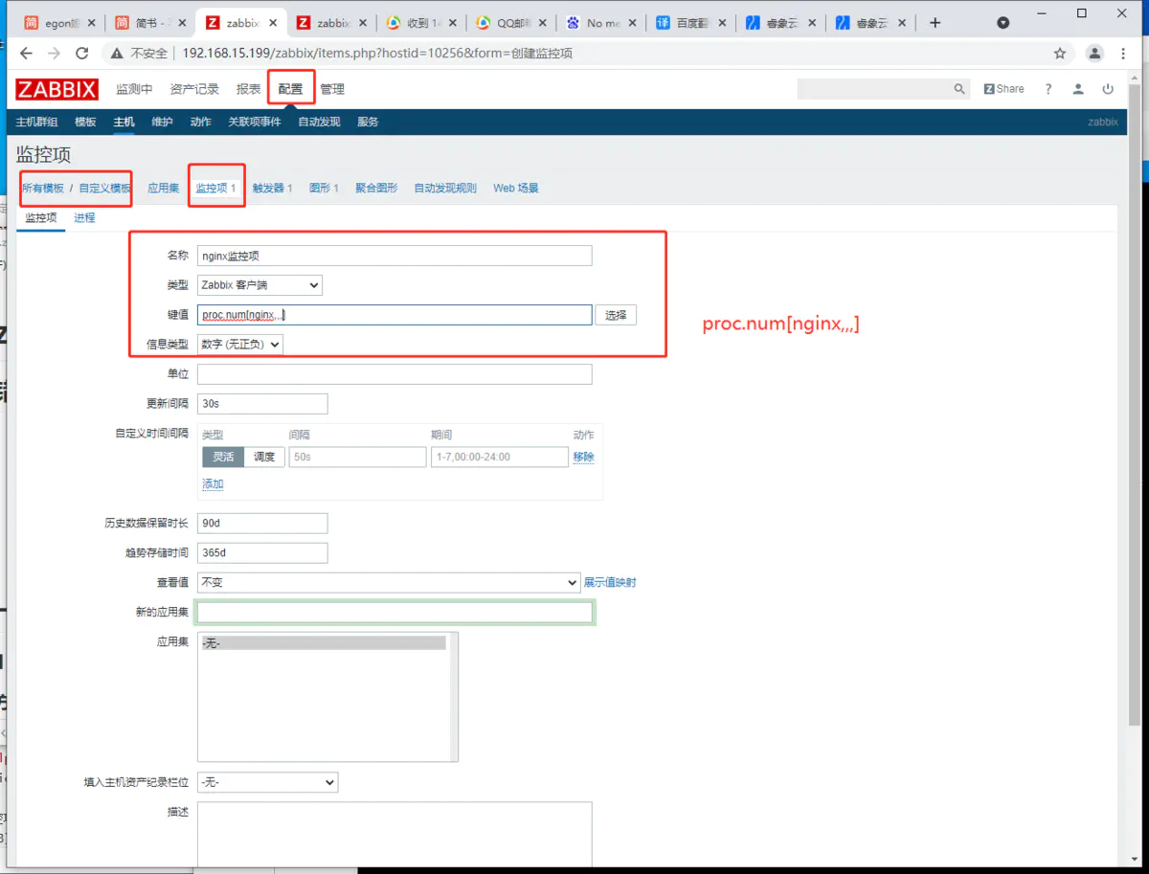Switch to the 进程 form tab
1149x874 pixels.
tap(84, 218)
